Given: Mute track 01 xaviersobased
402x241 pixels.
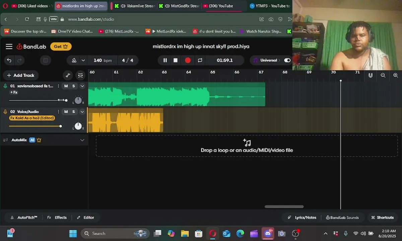Looking at the screenshot, I should pos(66,86).
